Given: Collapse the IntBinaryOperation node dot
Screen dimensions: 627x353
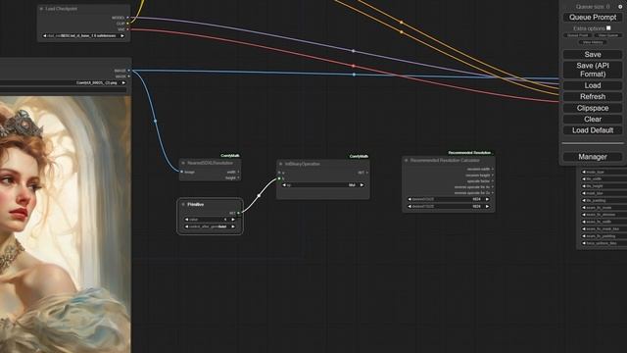Looking at the screenshot, I should coord(281,164).
